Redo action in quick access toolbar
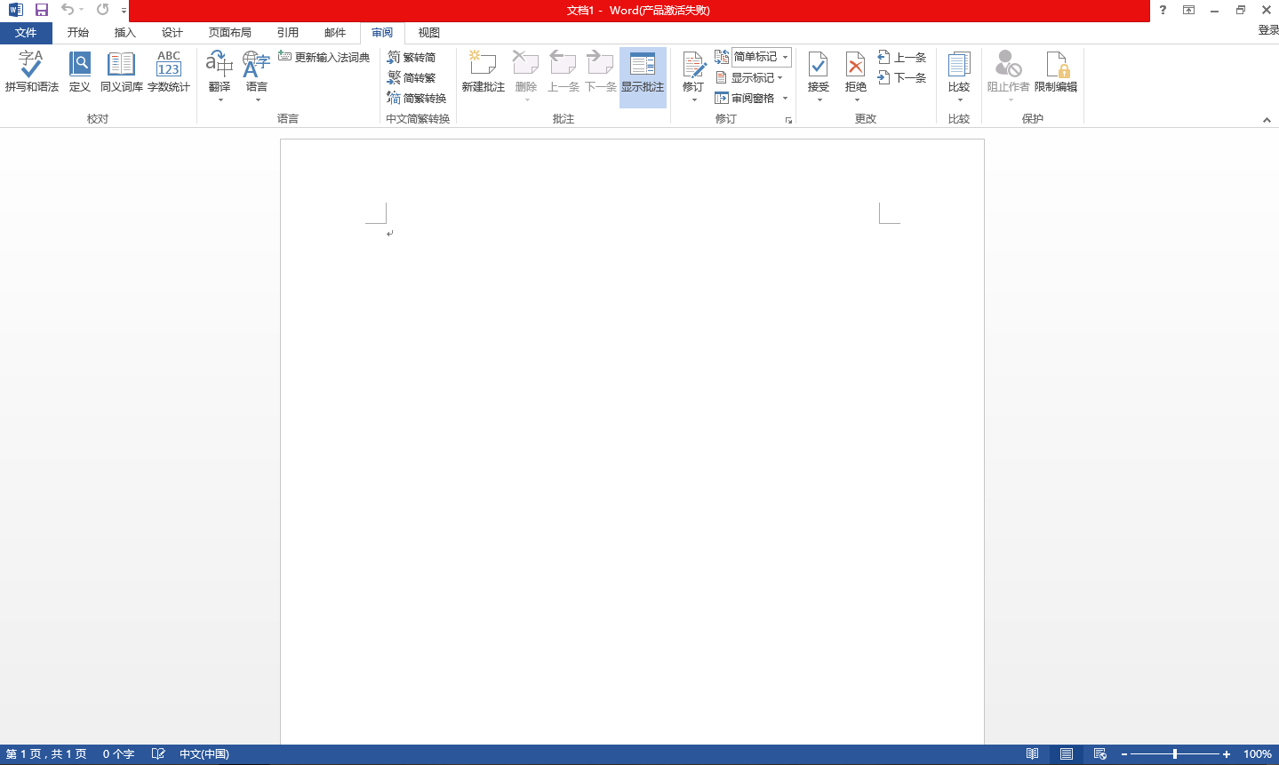The width and height of the screenshot is (1279, 765). (x=103, y=10)
